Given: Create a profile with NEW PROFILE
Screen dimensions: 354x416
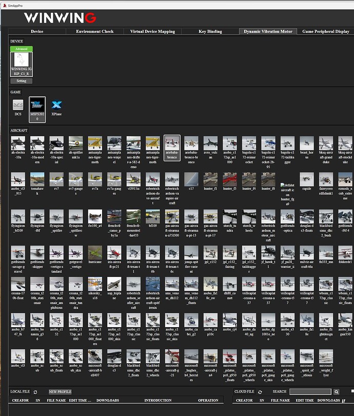Looking at the screenshot, I should tap(60, 391).
